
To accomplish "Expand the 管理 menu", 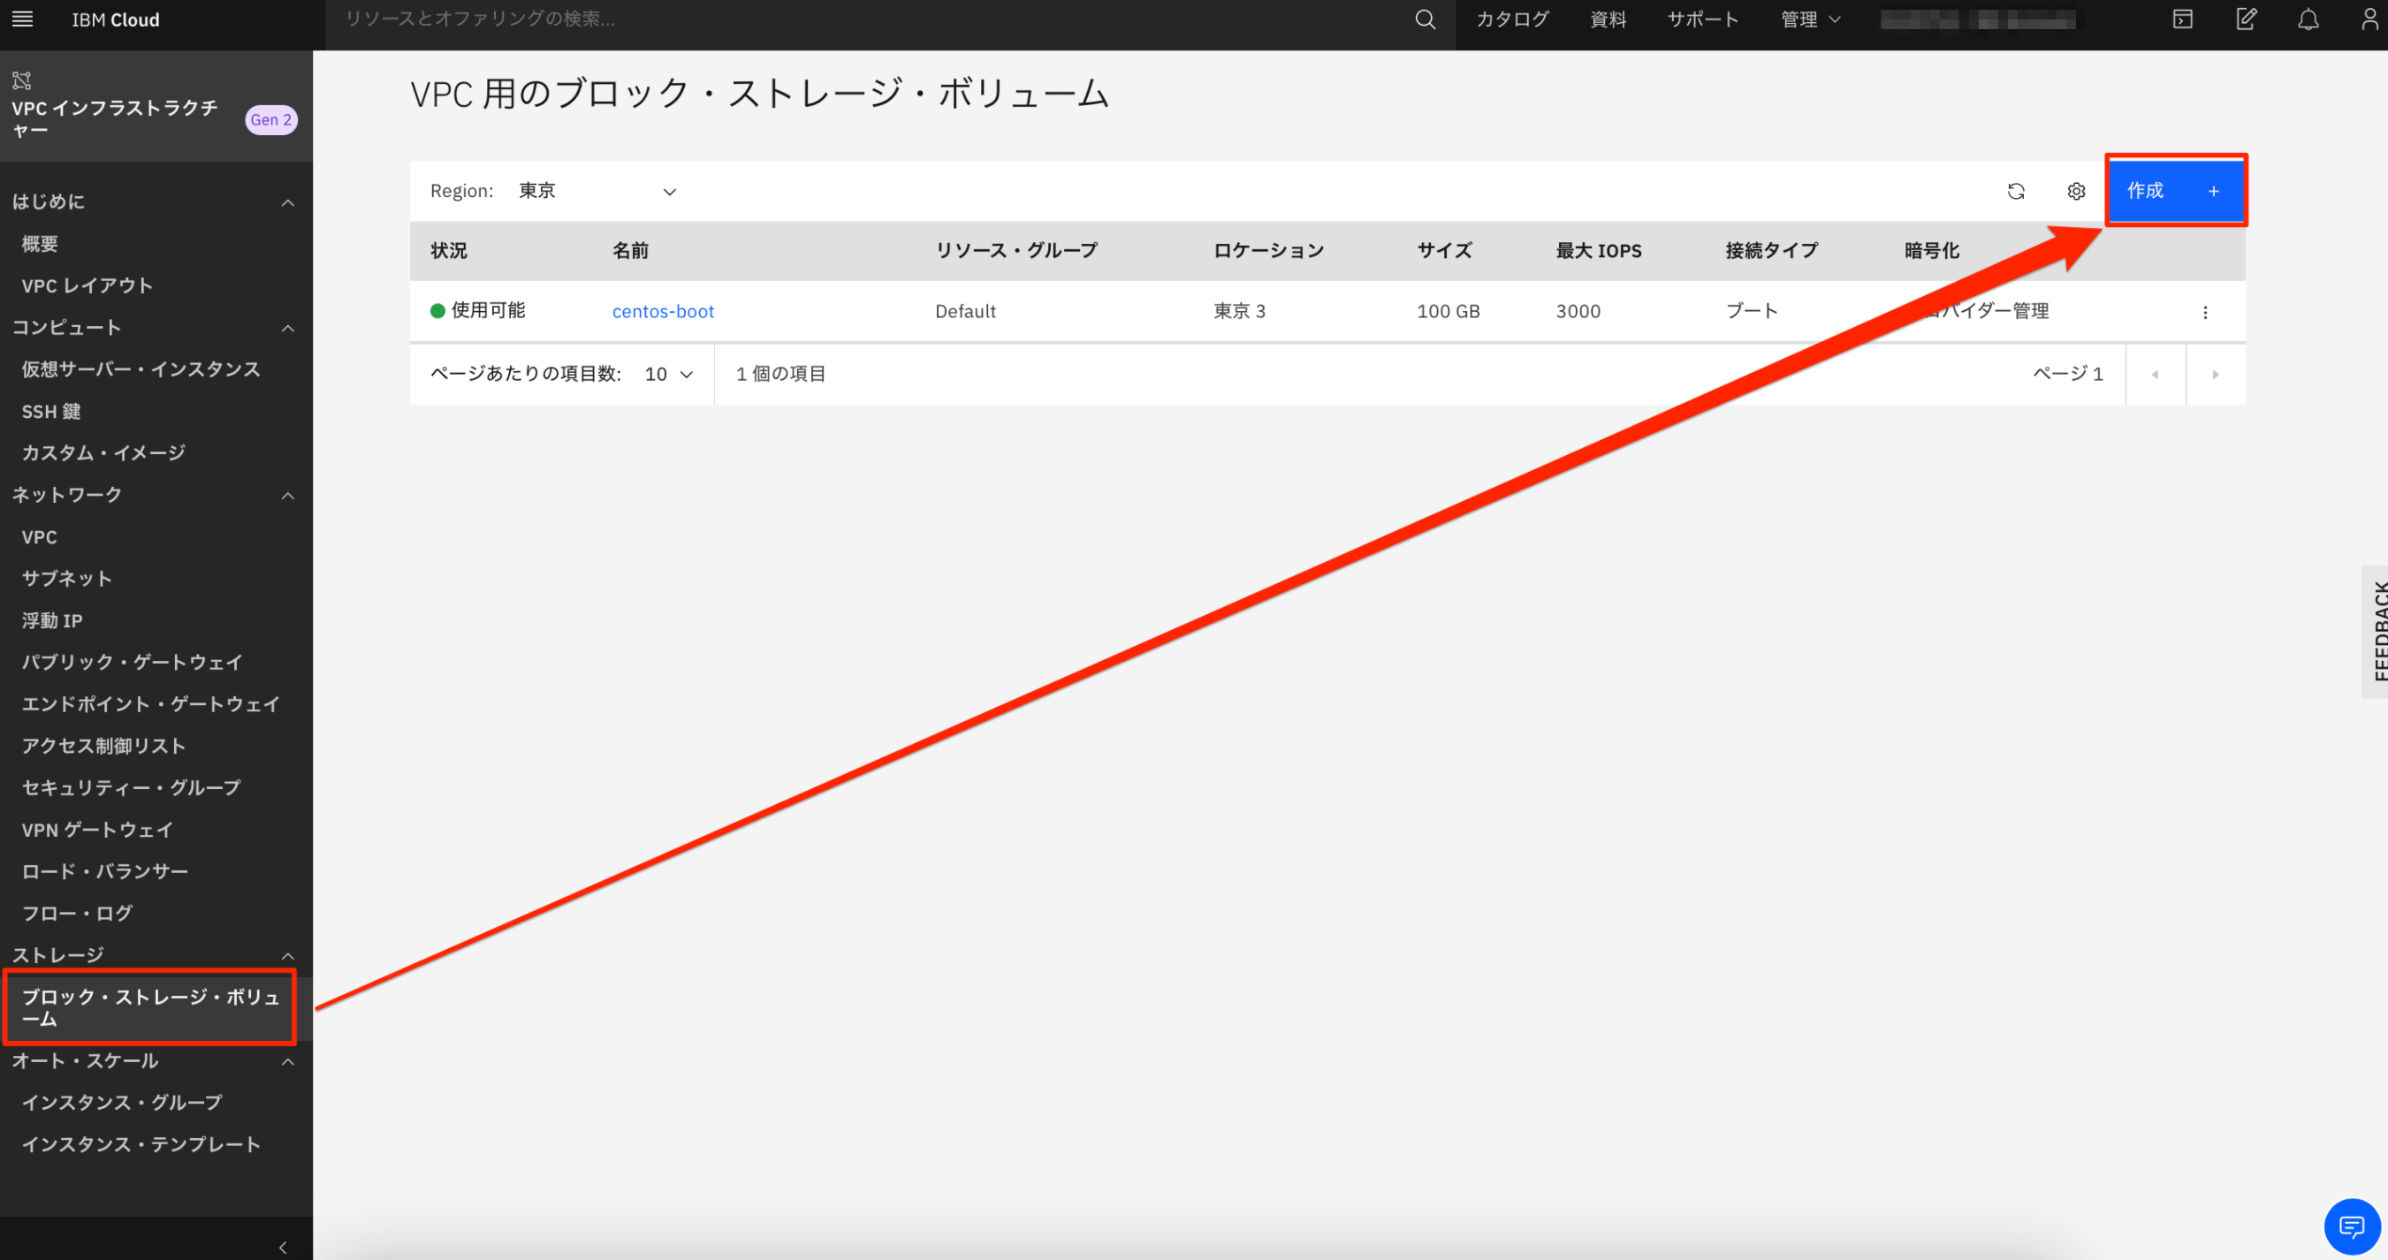I will click(x=1809, y=19).
